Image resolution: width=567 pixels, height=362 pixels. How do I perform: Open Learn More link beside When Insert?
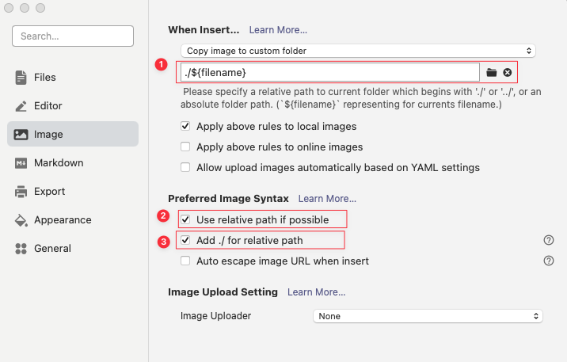(x=278, y=30)
